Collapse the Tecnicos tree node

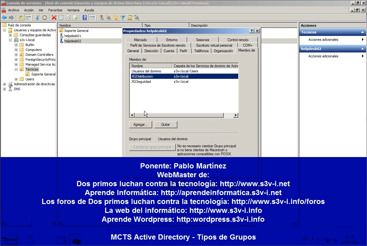(x=16, y=69)
